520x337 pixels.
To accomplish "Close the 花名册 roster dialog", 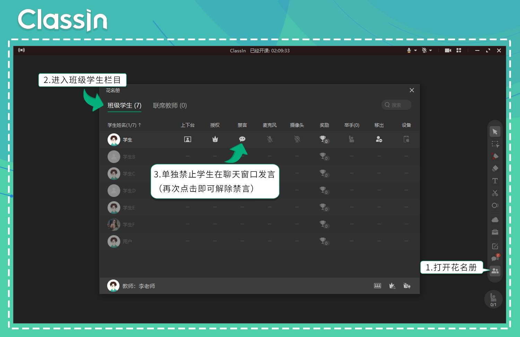I will [x=412, y=90].
